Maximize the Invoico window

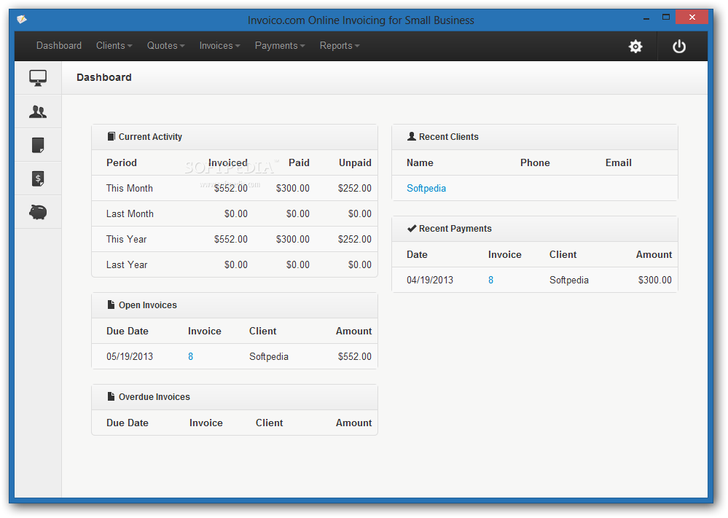(666, 17)
